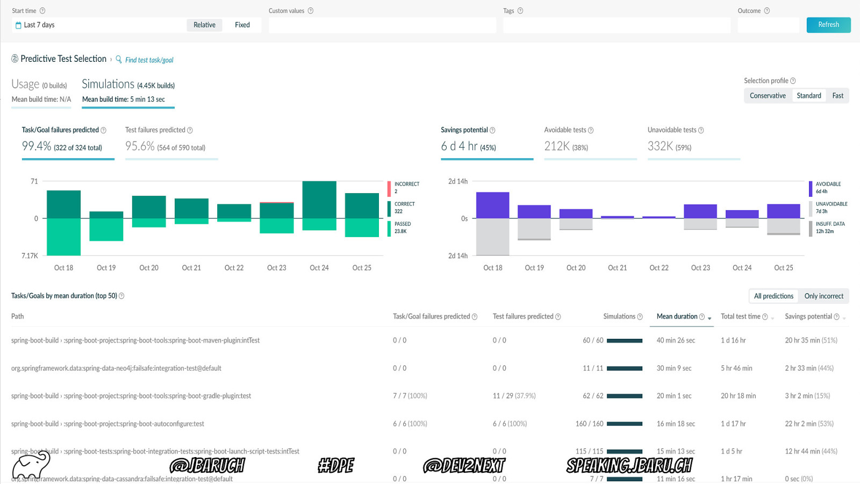Select Relative start time mode

tap(204, 25)
